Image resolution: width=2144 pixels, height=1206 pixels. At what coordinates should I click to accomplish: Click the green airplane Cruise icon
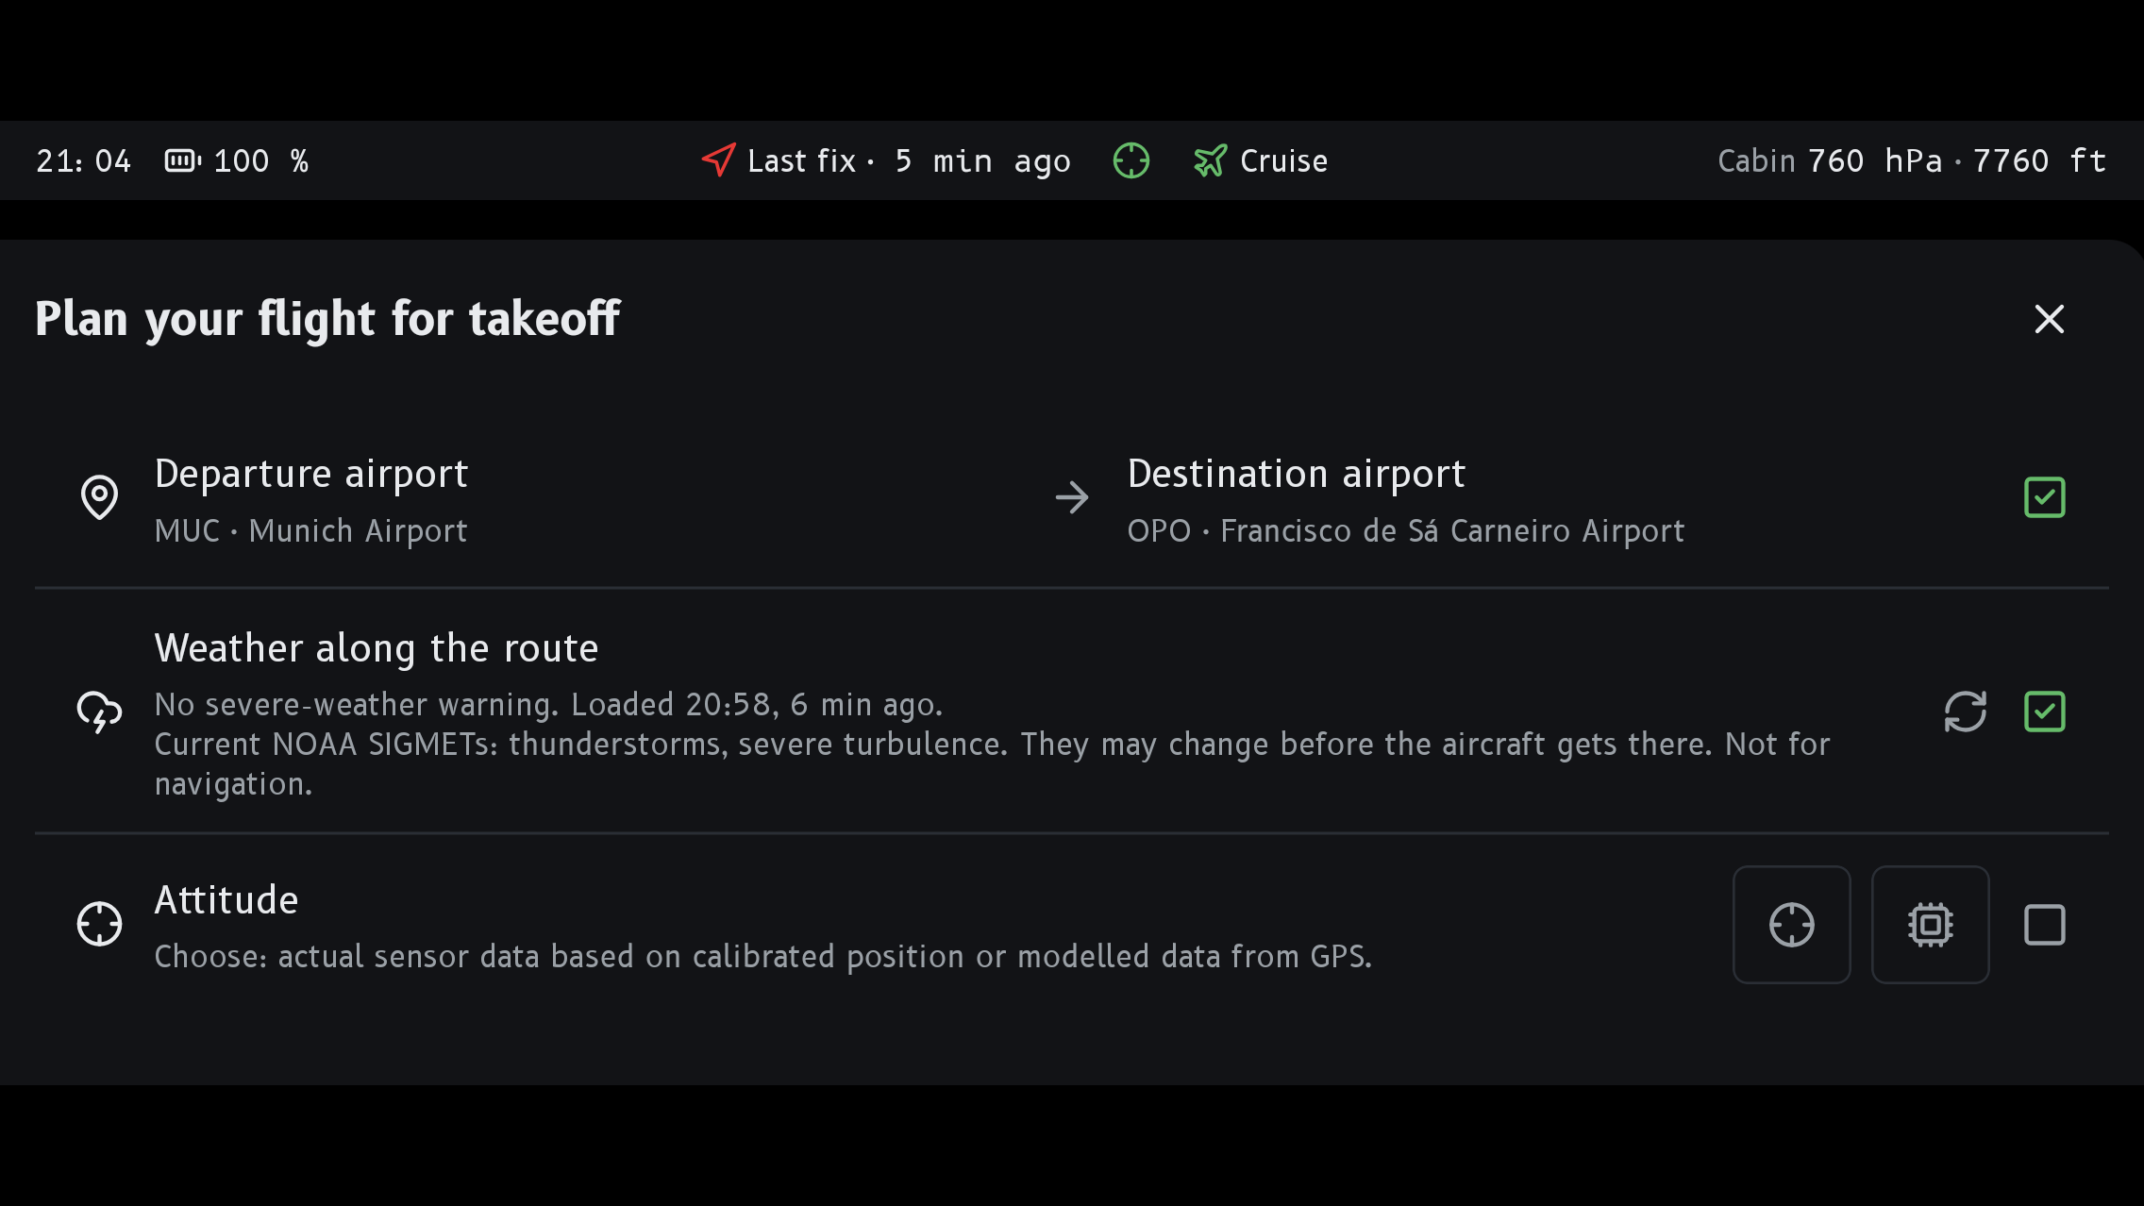pos(1211,160)
